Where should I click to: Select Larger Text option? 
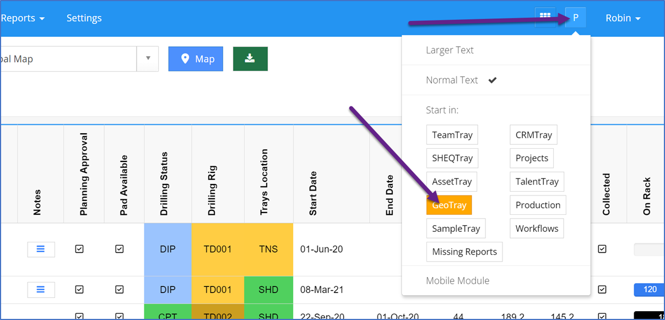click(x=450, y=50)
